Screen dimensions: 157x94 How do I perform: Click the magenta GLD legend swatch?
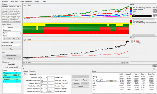pyautogui.click(x=131, y=14)
